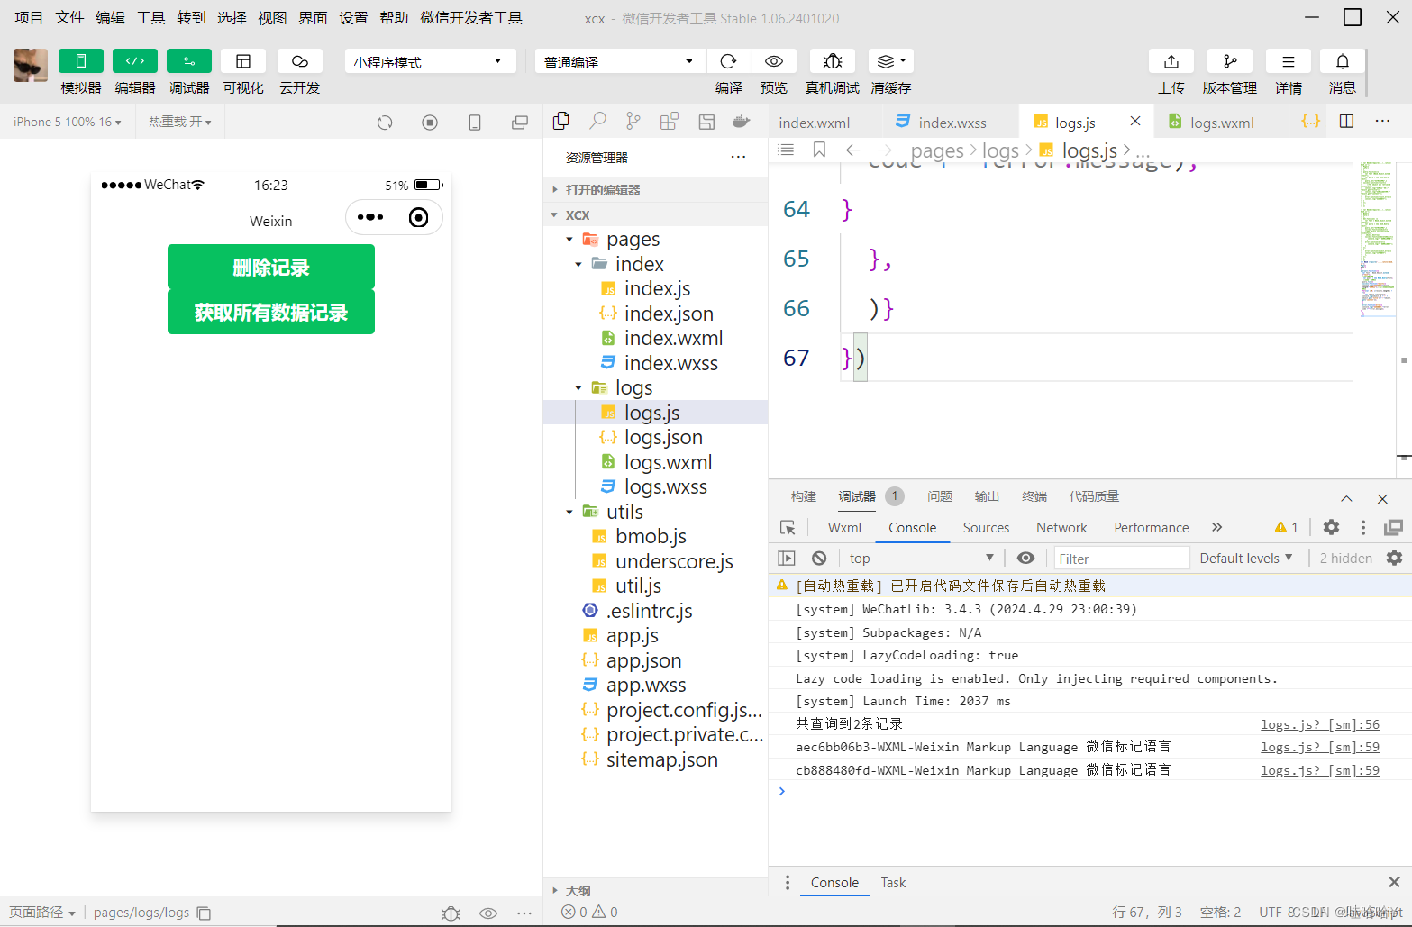Open the mini program mode dropdown
This screenshot has width=1412, height=927.
(x=431, y=61)
